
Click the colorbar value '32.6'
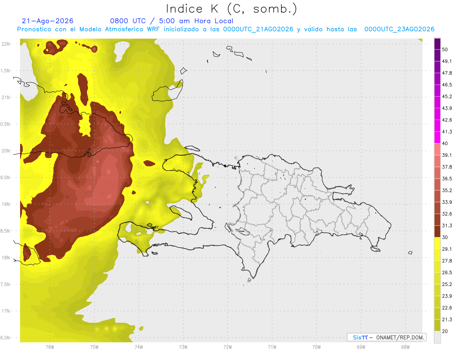(x=447, y=214)
